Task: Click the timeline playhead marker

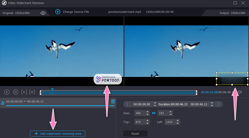Action: 52,90
